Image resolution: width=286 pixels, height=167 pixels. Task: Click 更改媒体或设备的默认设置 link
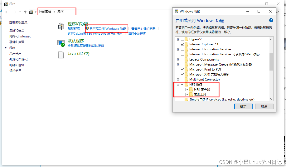[x=86, y=45]
